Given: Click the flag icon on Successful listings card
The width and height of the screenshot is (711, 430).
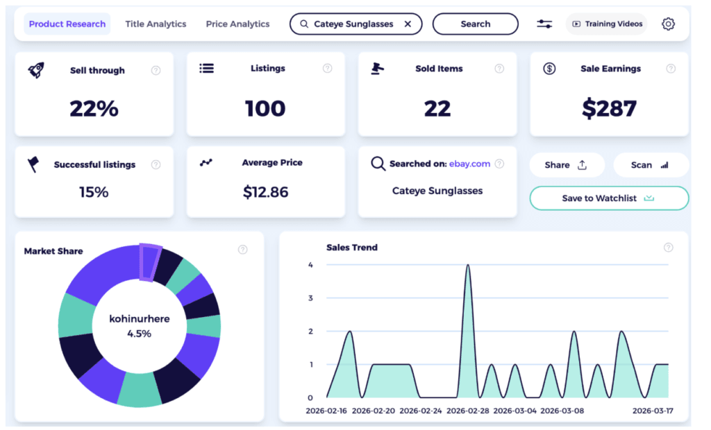Looking at the screenshot, I should [x=35, y=164].
